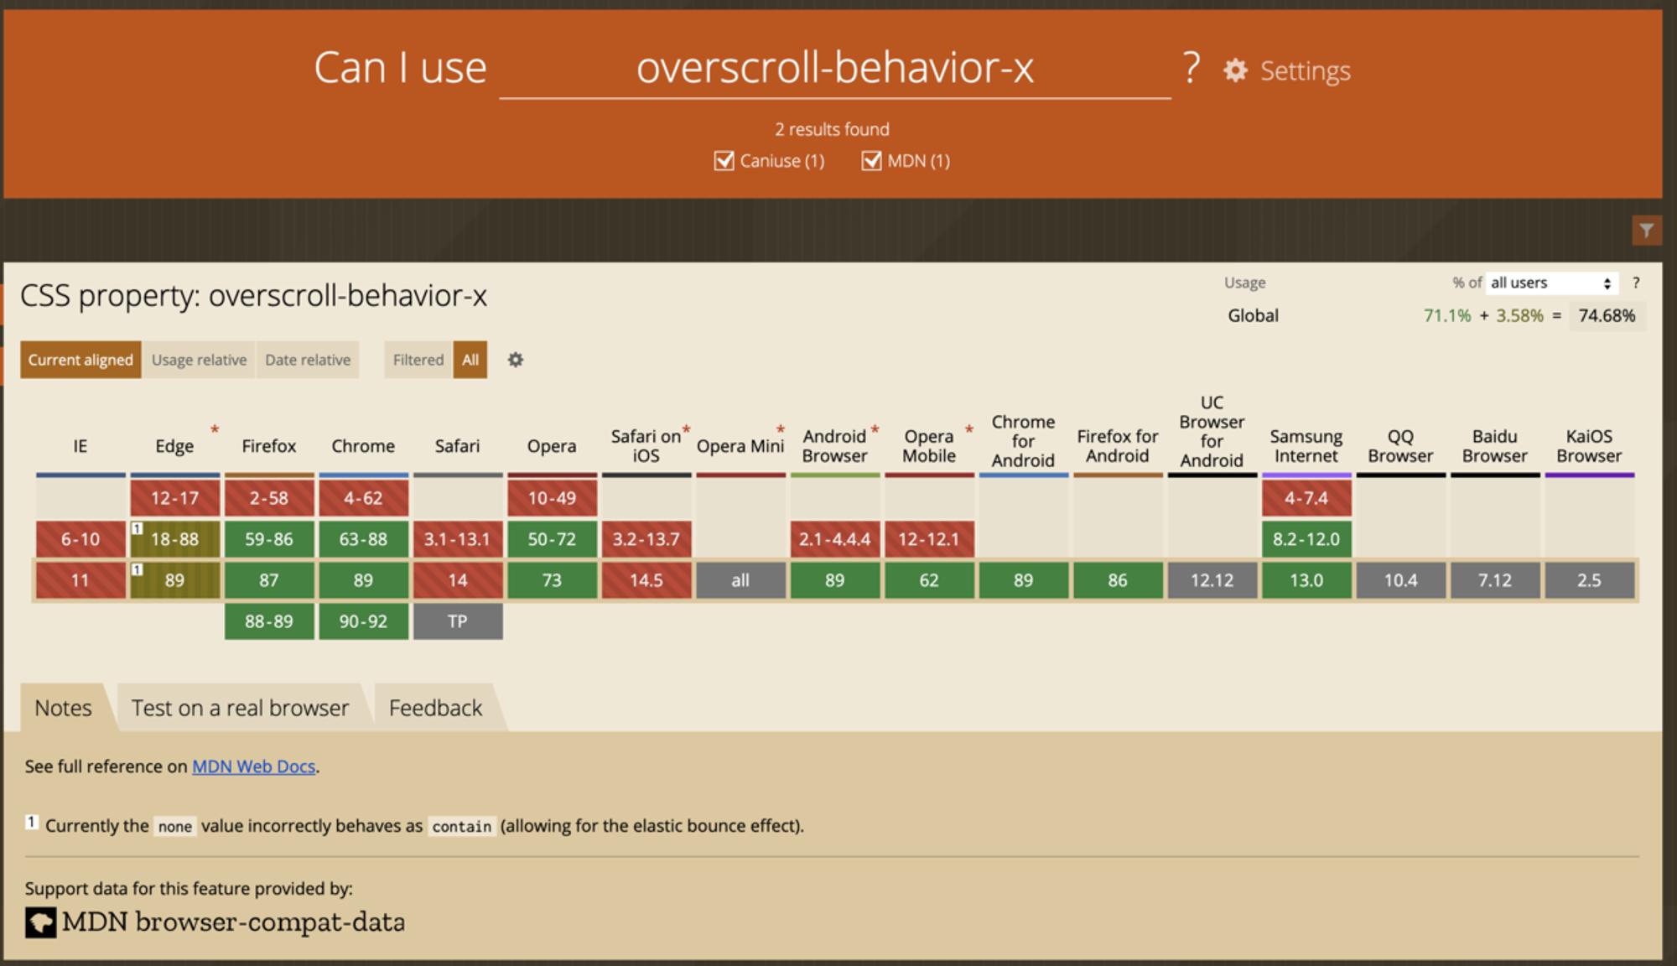The image size is (1677, 966).
Task: Select UC Browser 12.12 cell
Action: tap(1212, 580)
